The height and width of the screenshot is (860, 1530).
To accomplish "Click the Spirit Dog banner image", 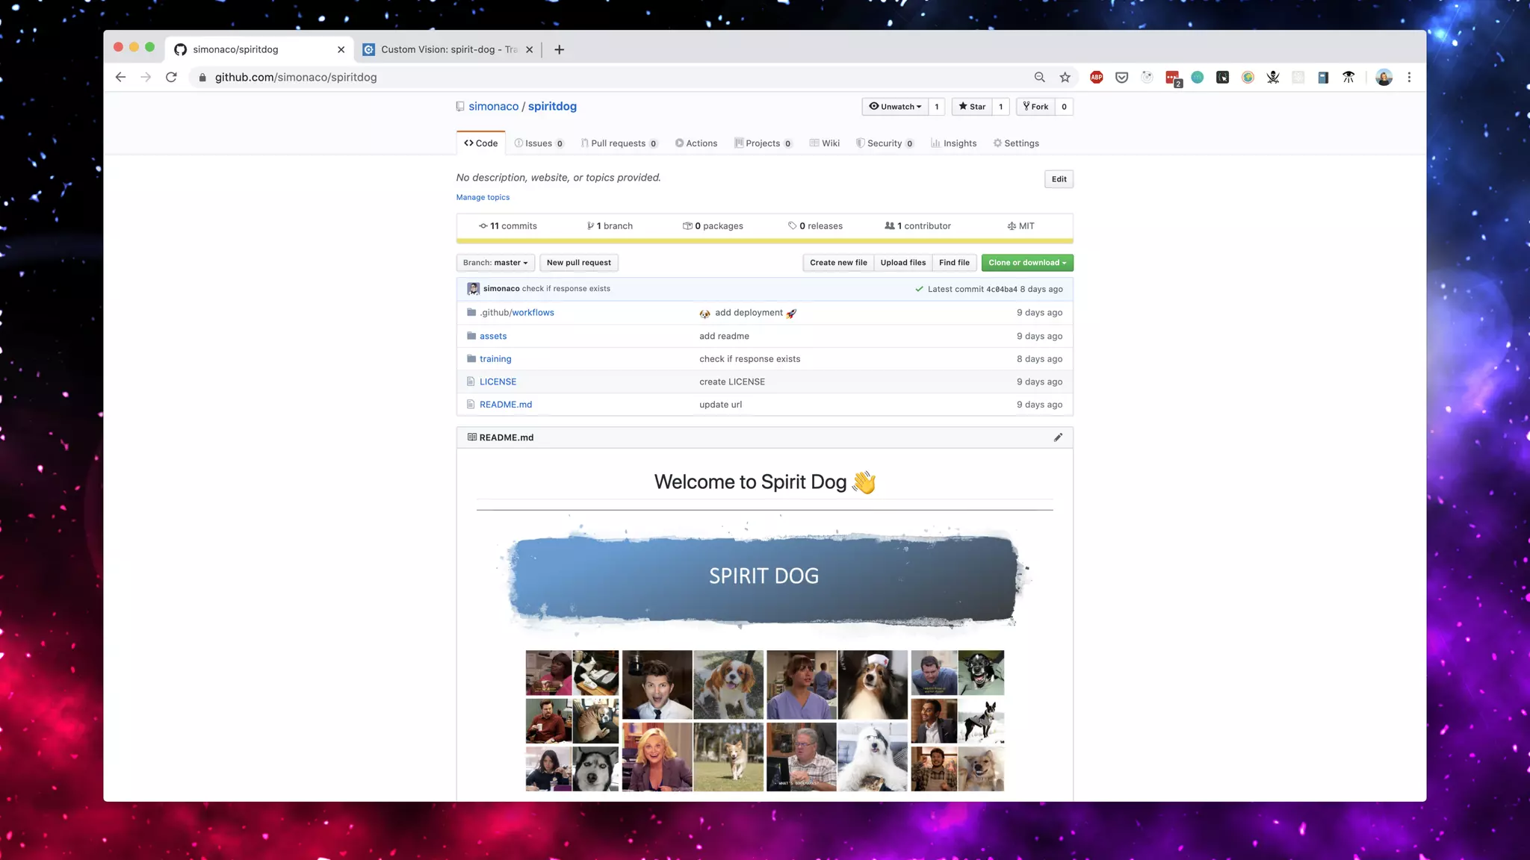I will point(764,576).
